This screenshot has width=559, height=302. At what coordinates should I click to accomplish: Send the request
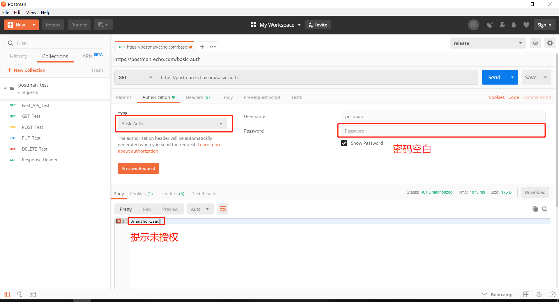point(494,78)
